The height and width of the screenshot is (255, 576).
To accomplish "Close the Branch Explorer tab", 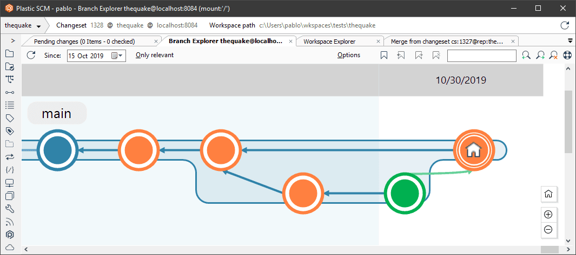I will pos(291,42).
